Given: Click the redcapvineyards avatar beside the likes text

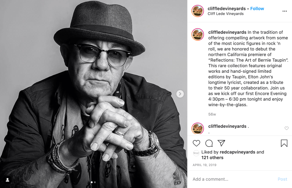Looking at the screenshot, I should (x=196, y=152).
